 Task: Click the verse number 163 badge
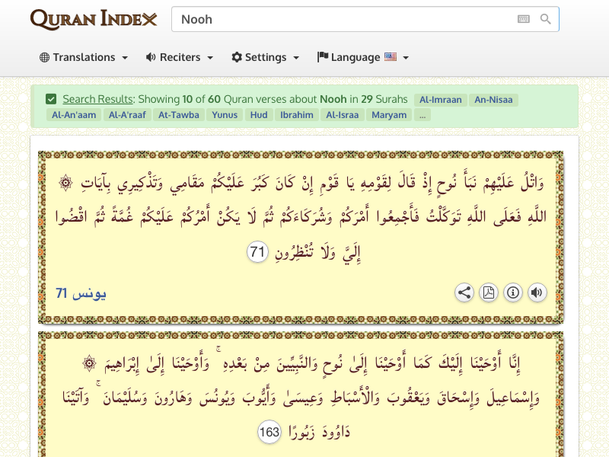pyautogui.click(x=269, y=432)
